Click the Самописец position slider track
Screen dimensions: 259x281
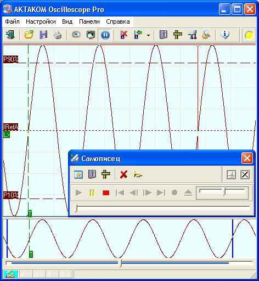163,207
